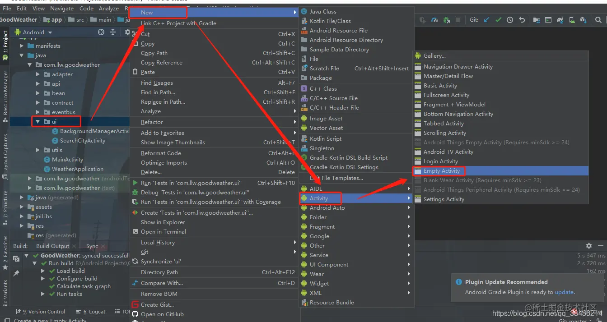Close the Sync tab

point(103,246)
